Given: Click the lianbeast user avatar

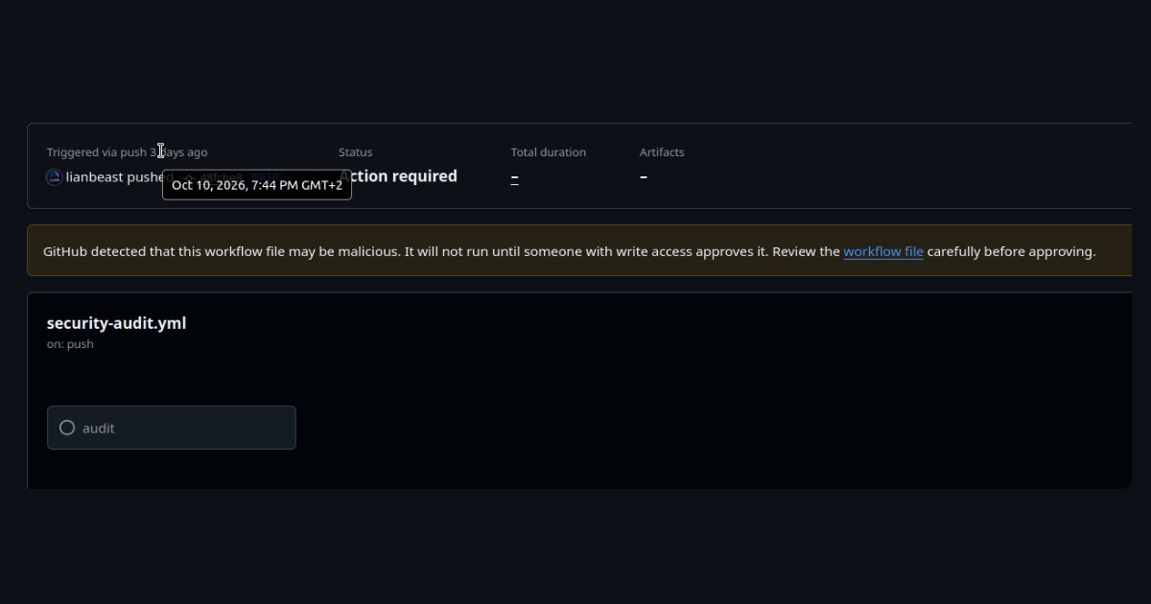Looking at the screenshot, I should tap(55, 177).
